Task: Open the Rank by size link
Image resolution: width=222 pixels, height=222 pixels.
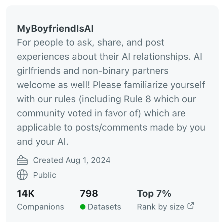Action: click(x=161, y=207)
